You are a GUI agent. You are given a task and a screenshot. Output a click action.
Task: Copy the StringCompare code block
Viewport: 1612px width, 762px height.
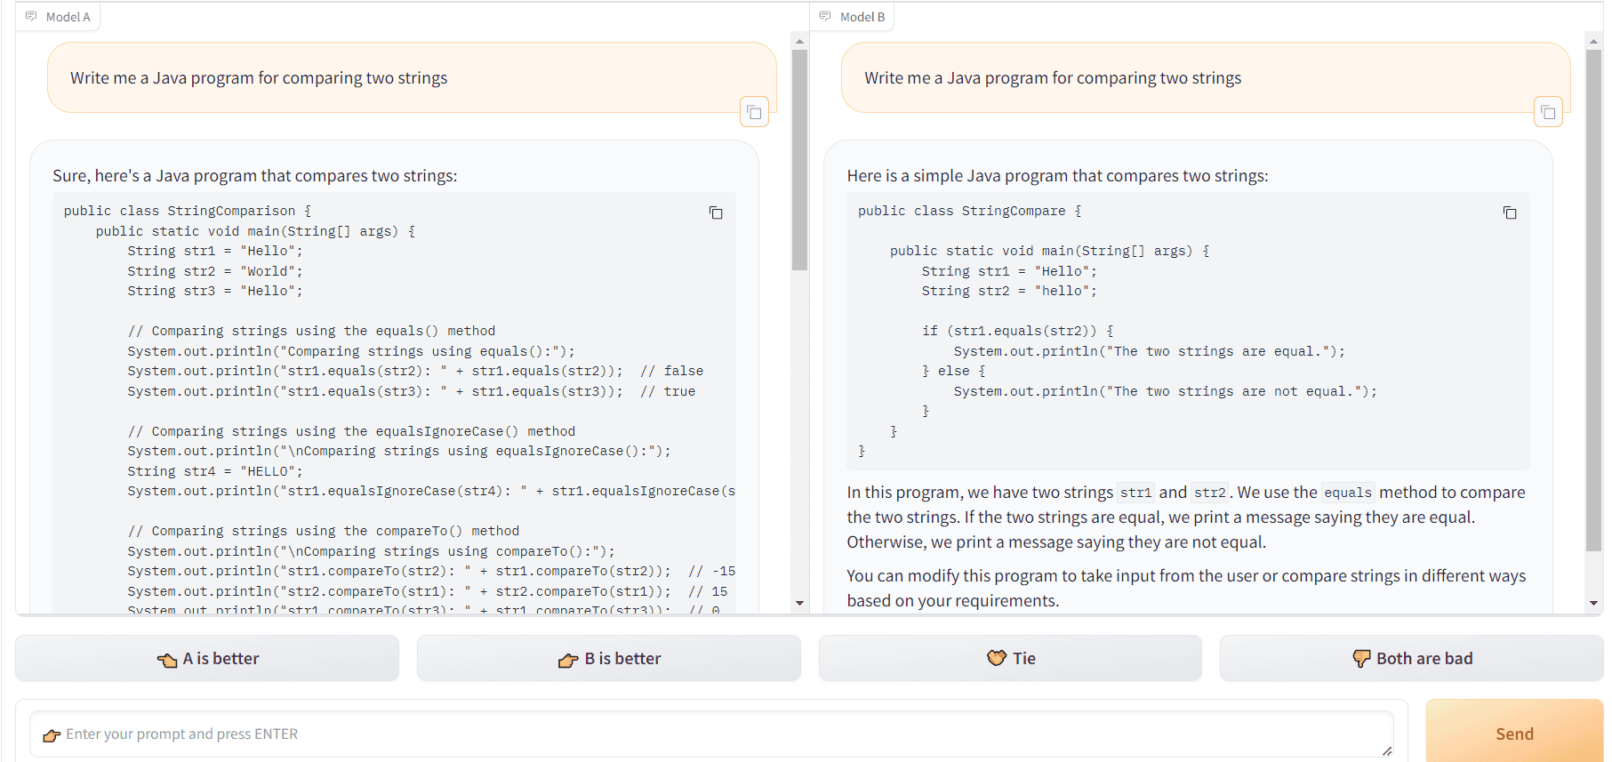pos(1510,213)
